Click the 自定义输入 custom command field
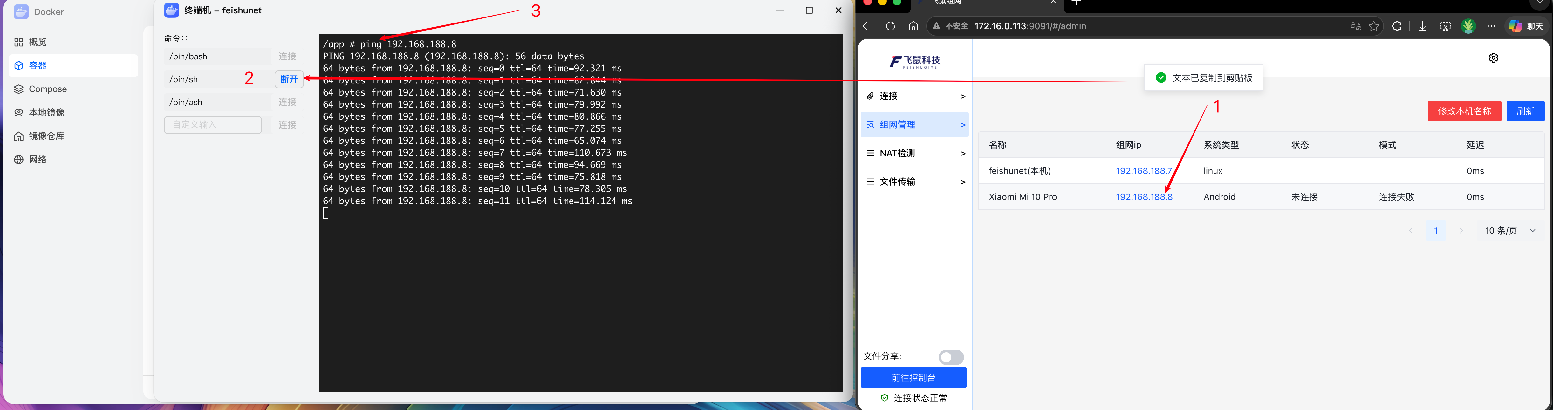 coord(213,125)
